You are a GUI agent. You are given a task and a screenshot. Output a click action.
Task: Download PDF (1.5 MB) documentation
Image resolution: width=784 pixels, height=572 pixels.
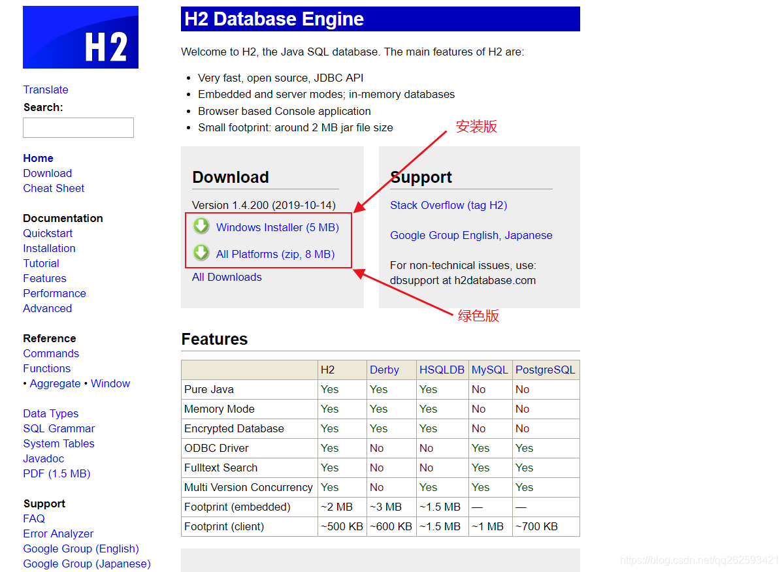[57, 473]
